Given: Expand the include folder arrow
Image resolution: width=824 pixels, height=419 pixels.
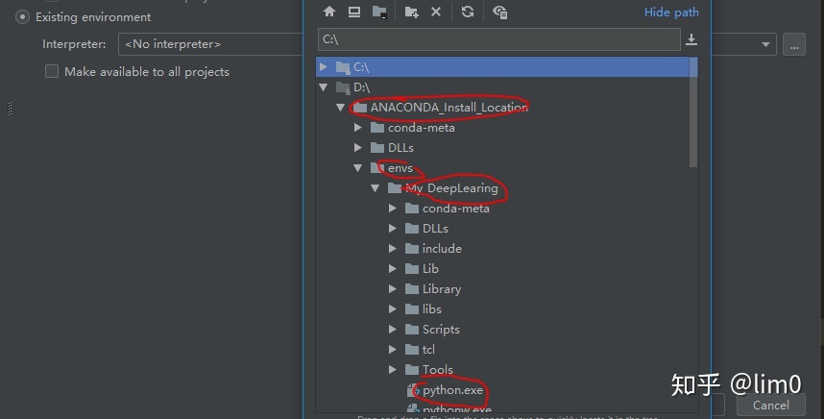Looking at the screenshot, I should coord(393,248).
